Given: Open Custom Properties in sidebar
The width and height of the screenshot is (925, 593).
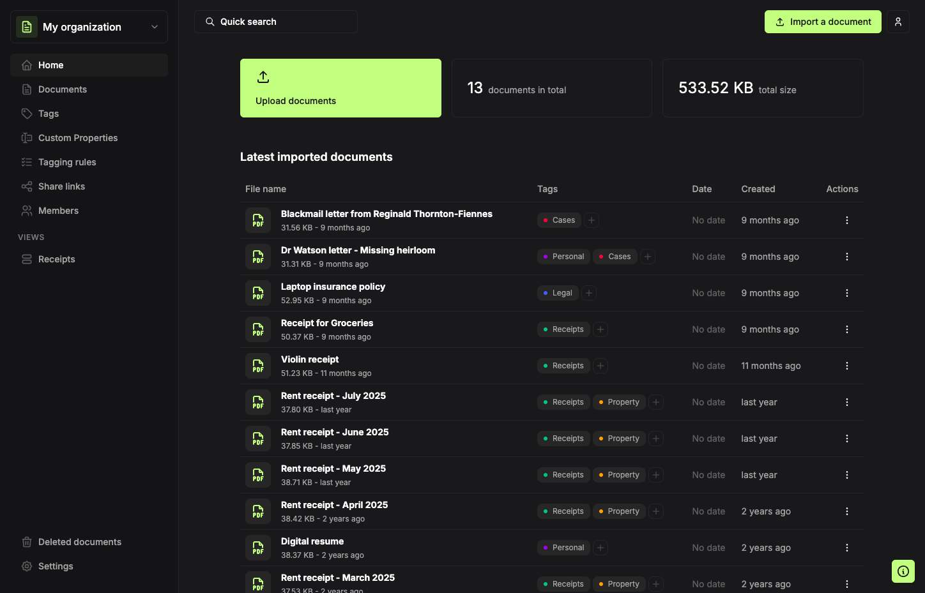Looking at the screenshot, I should click(x=89, y=138).
